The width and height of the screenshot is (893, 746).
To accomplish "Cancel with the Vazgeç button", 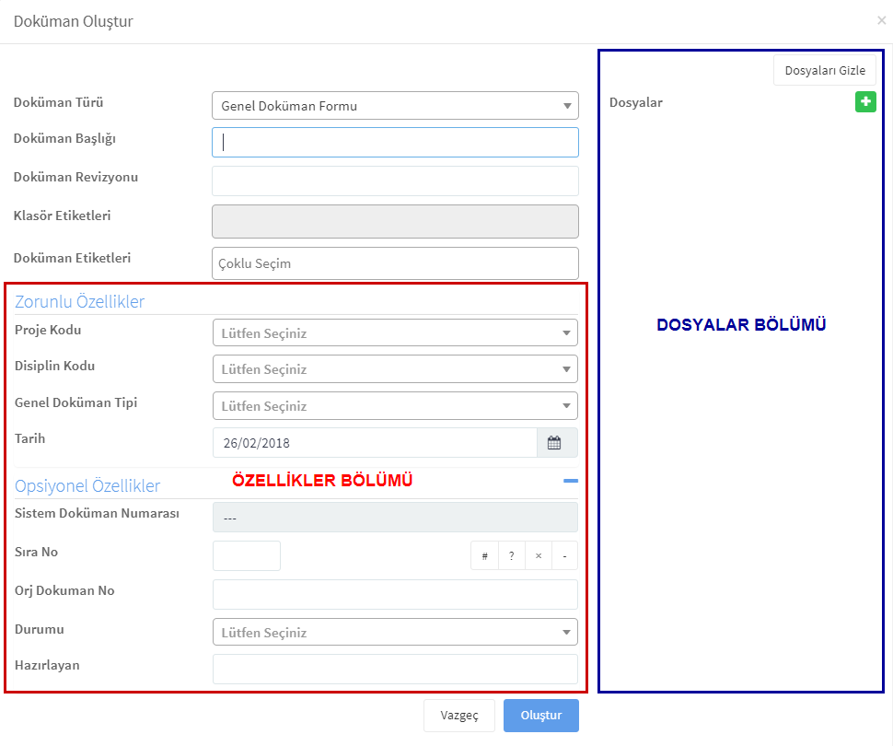I will point(459,716).
